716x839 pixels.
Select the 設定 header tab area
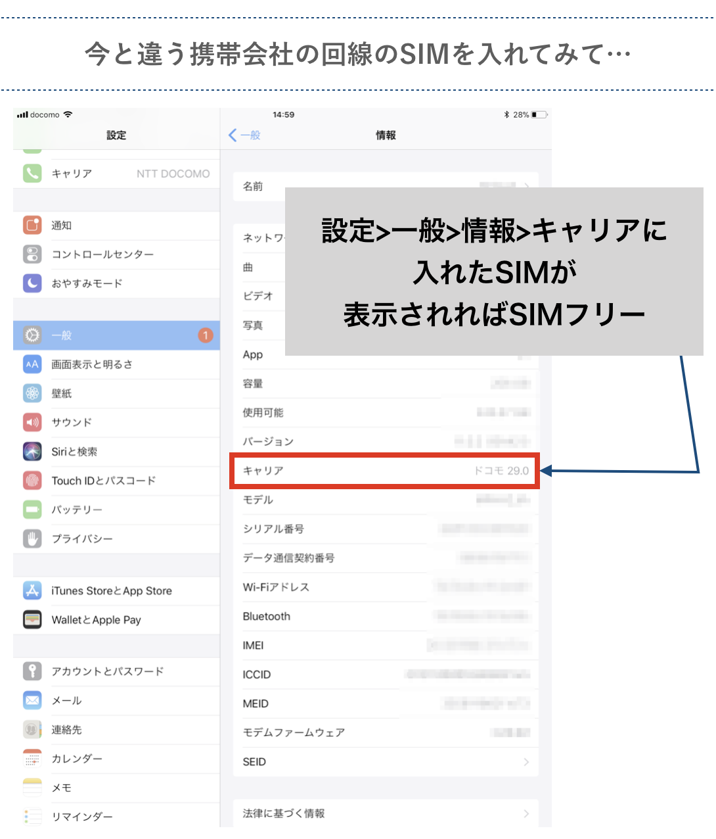[116, 135]
